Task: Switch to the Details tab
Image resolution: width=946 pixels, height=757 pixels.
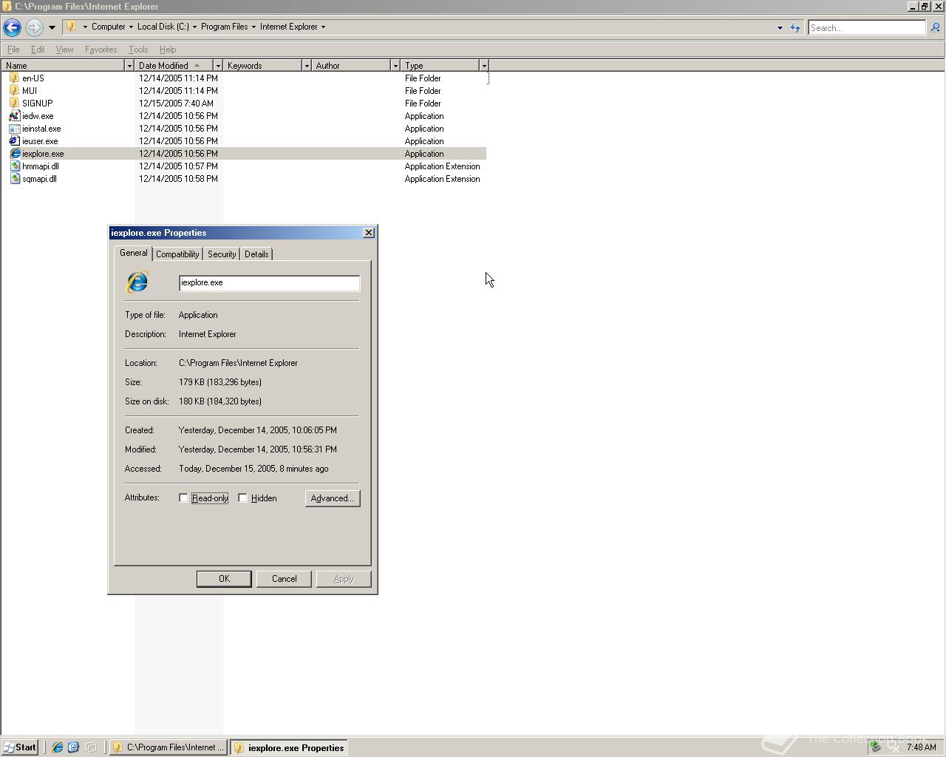Action: click(256, 254)
